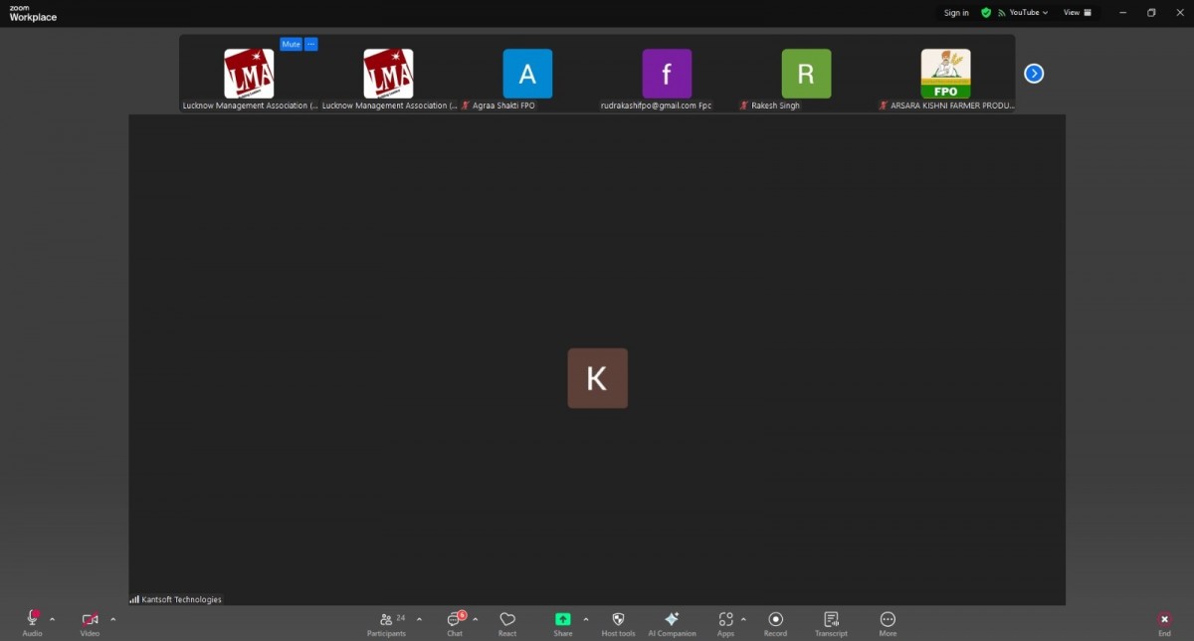This screenshot has width=1194, height=641.
Task: Open the More options menu
Action: [888, 621]
